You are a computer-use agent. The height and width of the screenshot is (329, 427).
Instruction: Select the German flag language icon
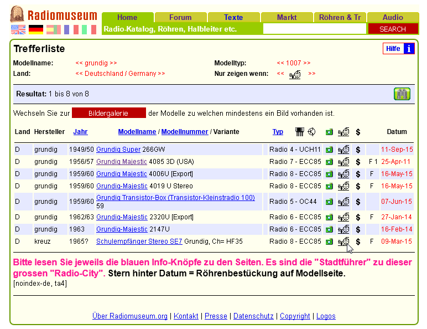36,29
